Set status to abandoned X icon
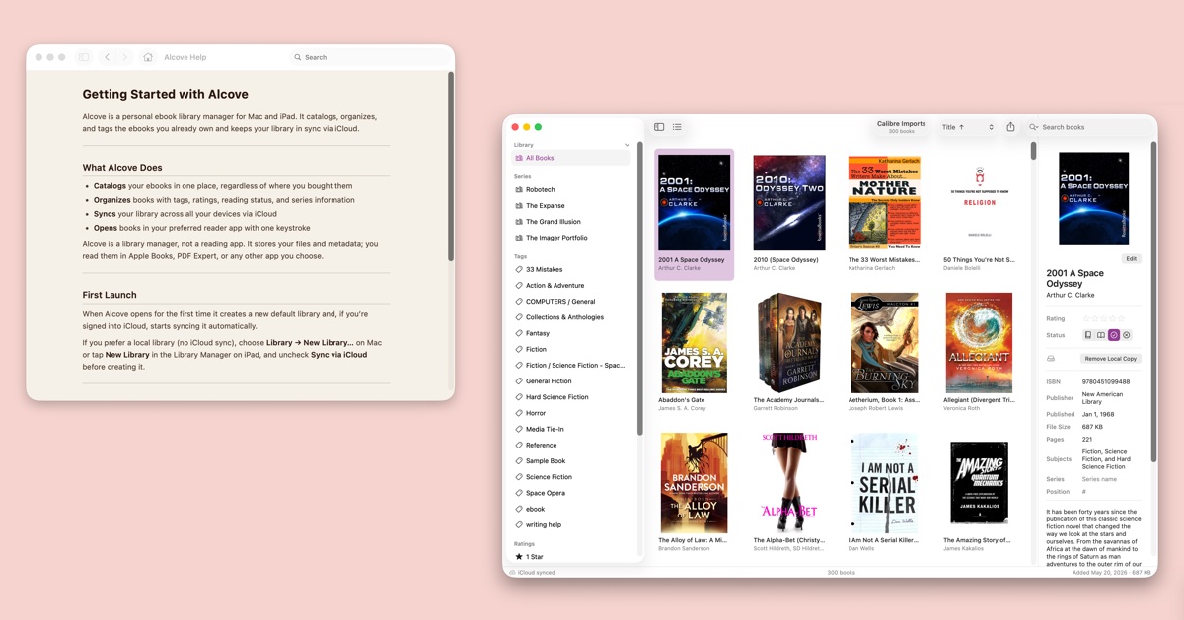The height and width of the screenshot is (620, 1184). pos(1127,335)
